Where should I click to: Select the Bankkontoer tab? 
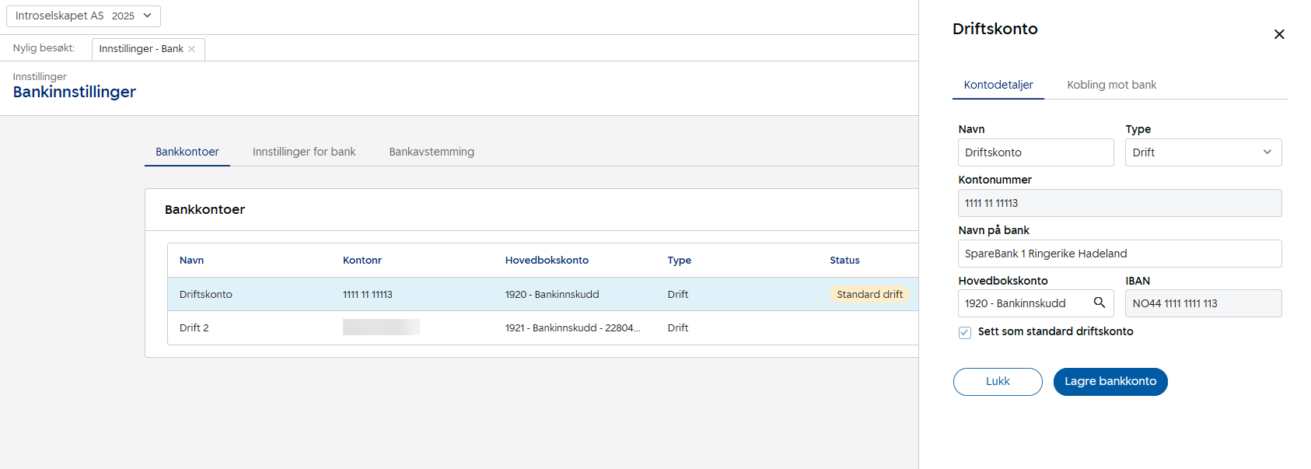pyautogui.click(x=187, y=152)
